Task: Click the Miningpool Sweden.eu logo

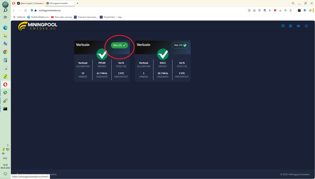Action: (x=38, y=26)
